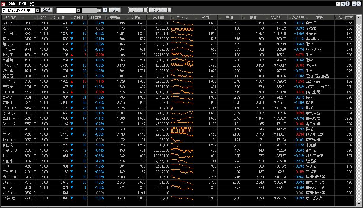This screenshot has width=363, height=208.
Task: Click the vertical scrollbar down arrow
Action: coord(359,204)
